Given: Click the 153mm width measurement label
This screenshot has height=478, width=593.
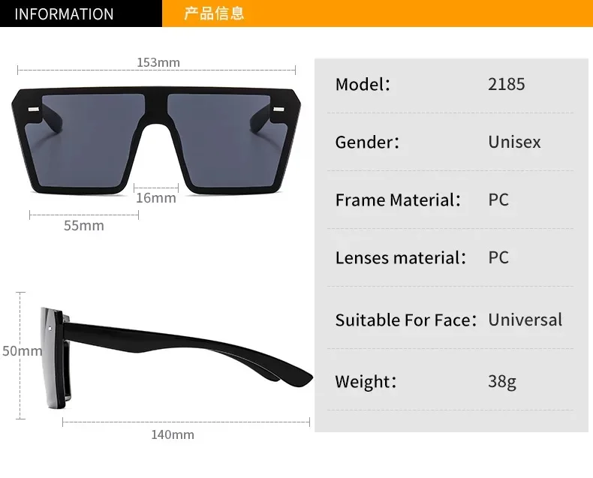Looking at the screenshot, I should (158, 62).
